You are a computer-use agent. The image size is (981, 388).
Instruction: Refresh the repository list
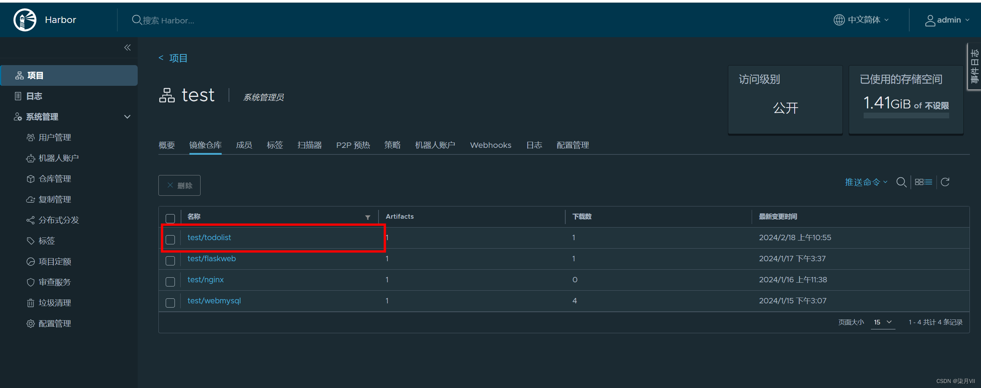pos(945,182)
